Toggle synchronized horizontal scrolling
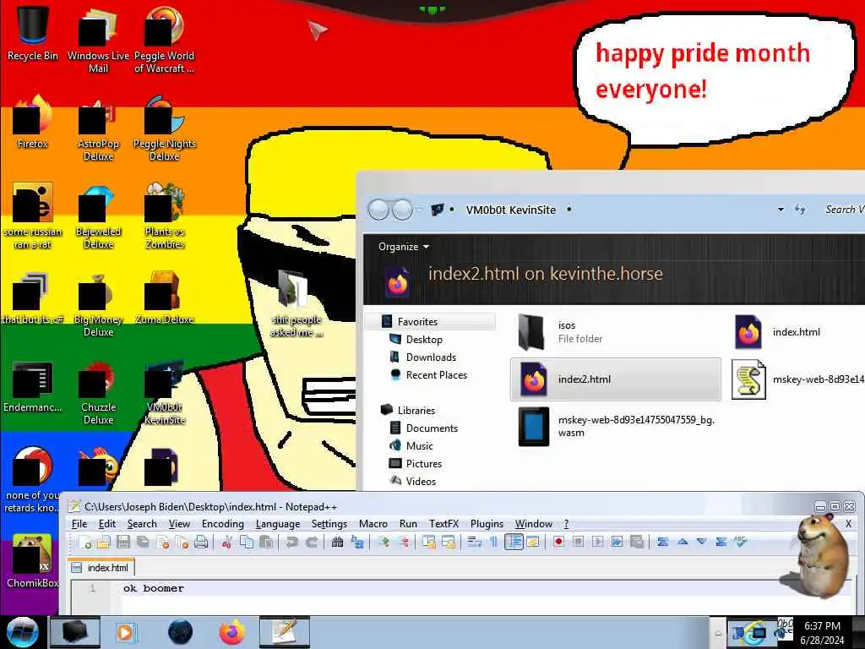The width and height of the screenshot is (865, 649). click(448, 543)
